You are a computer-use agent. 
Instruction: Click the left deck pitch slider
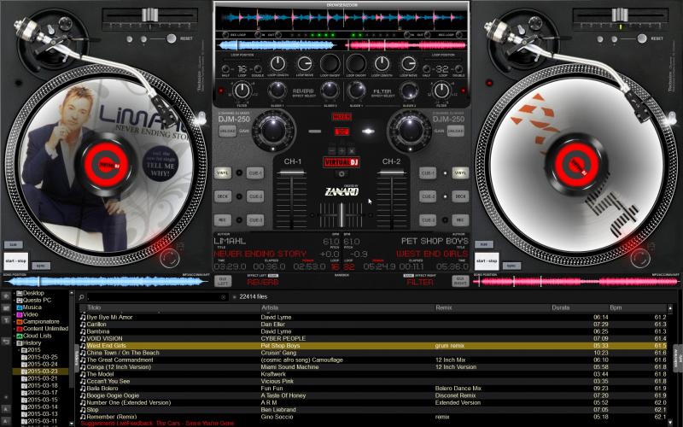149,15
